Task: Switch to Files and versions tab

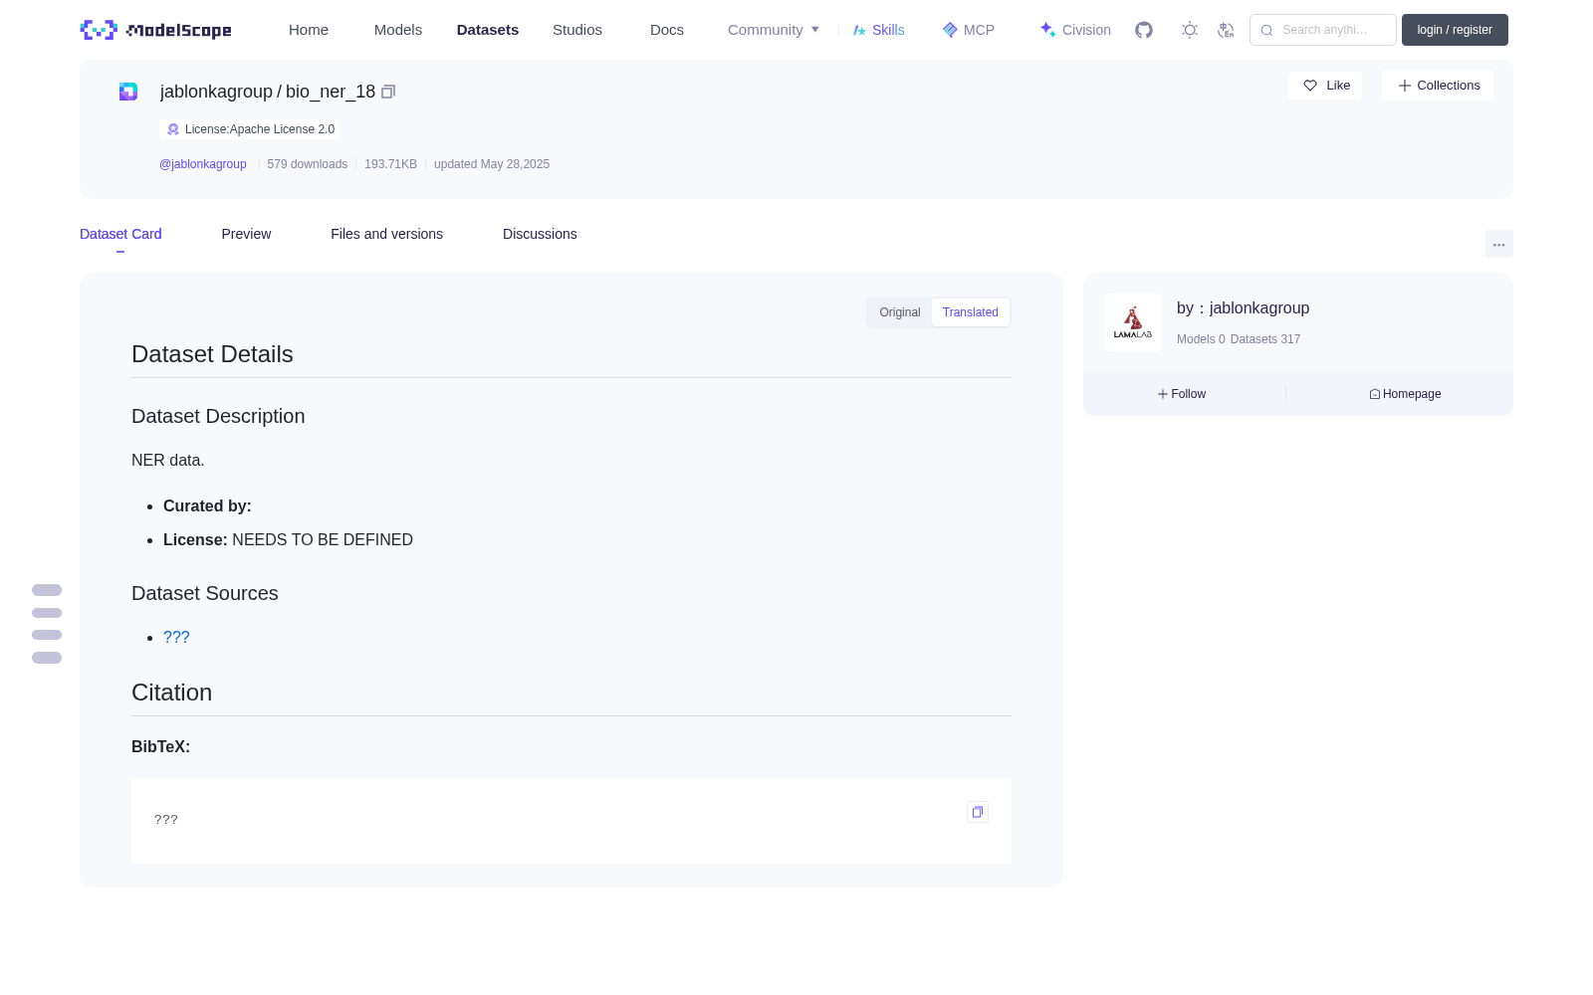Action: 386,234
